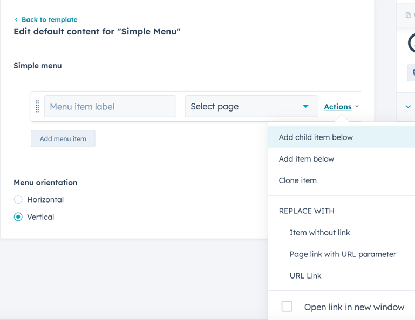
Task: Click the drag handle of the menu item row
Action: click(37, 107)
